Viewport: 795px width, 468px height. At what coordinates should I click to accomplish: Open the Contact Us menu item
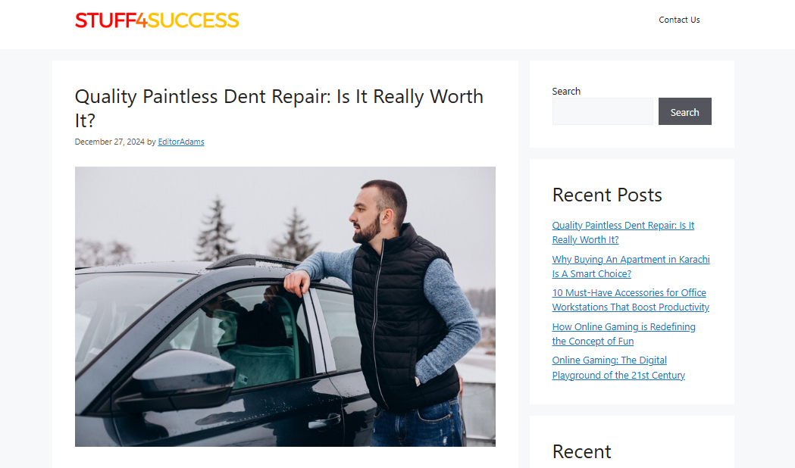(x=679, y=20)
